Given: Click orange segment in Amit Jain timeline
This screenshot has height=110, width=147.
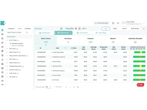Looking at the screenshot, I should 139,80.
